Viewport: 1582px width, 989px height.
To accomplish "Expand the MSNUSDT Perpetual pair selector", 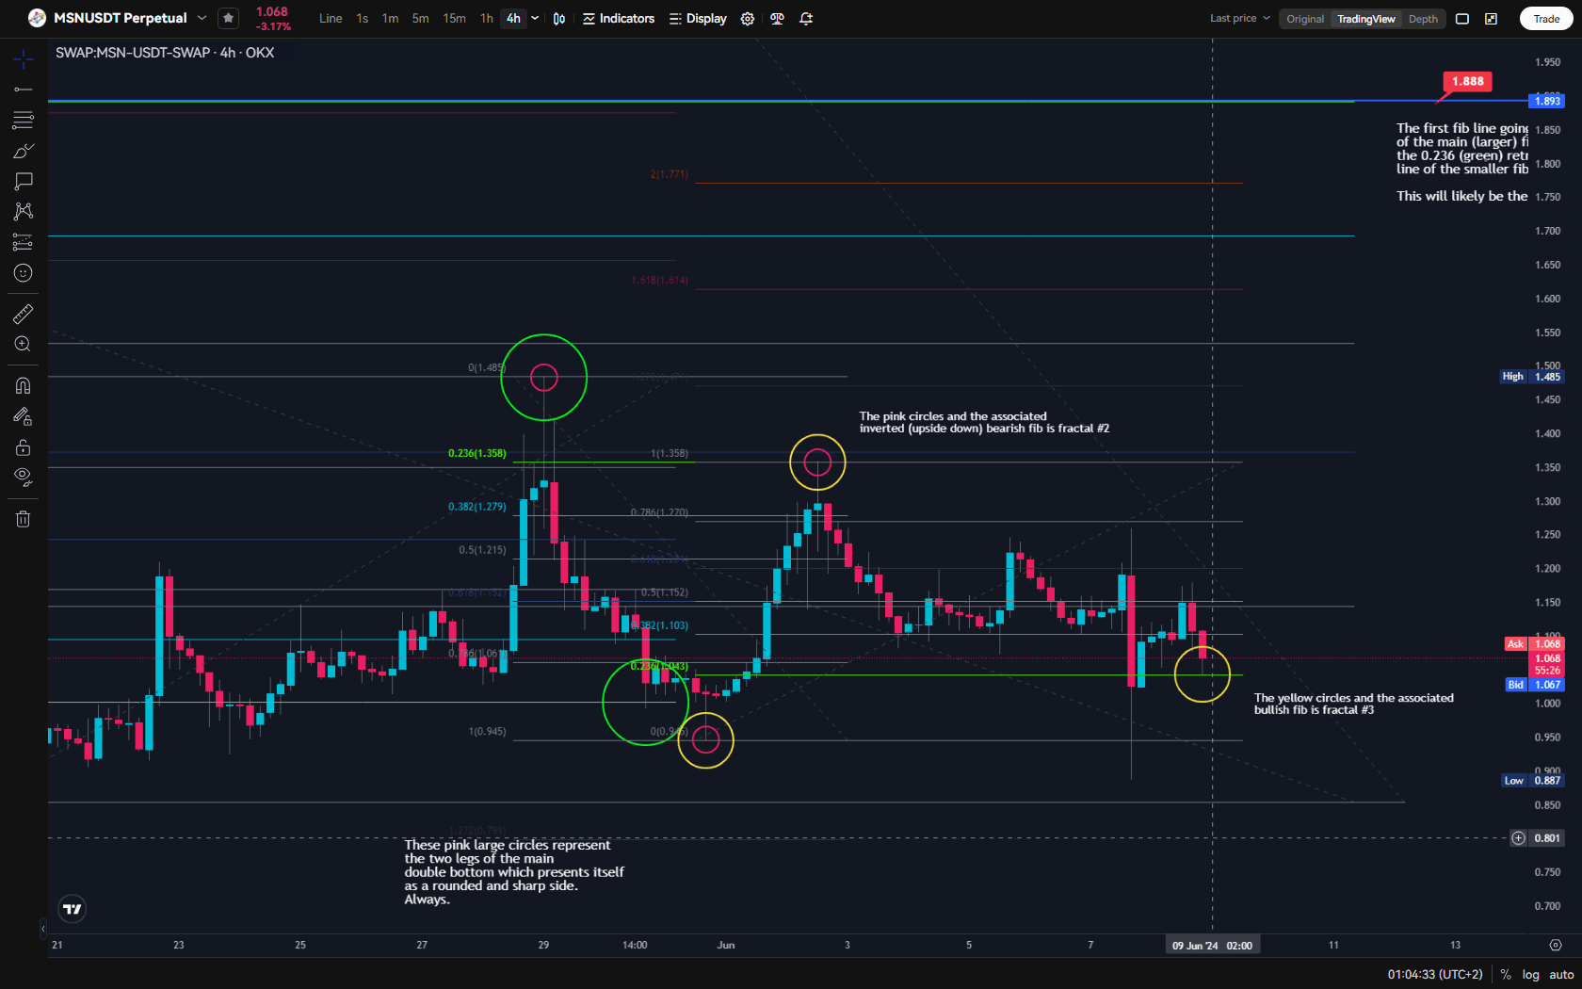I will tap(202, 18).
